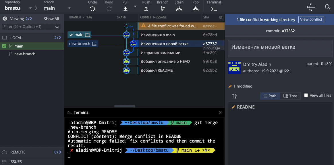Pop the stash using Pop icon
Image resolution: width=334 pixels, height=165 pixels.
coord(195,8)
